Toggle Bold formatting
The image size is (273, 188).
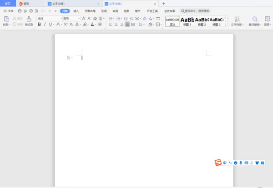click(39, 25)
